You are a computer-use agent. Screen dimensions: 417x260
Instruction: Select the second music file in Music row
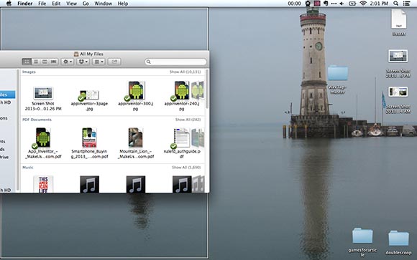coord(89,184)
